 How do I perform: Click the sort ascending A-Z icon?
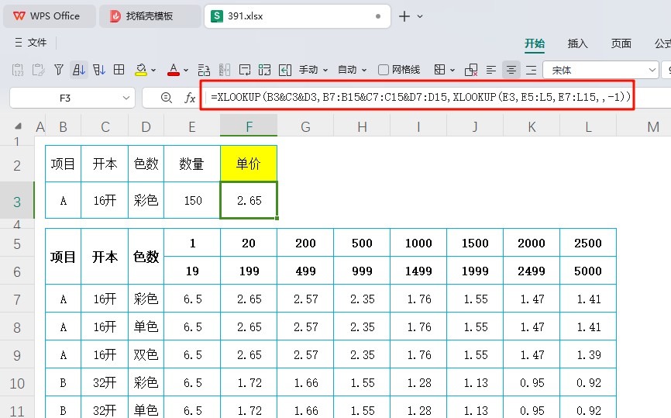79,70
